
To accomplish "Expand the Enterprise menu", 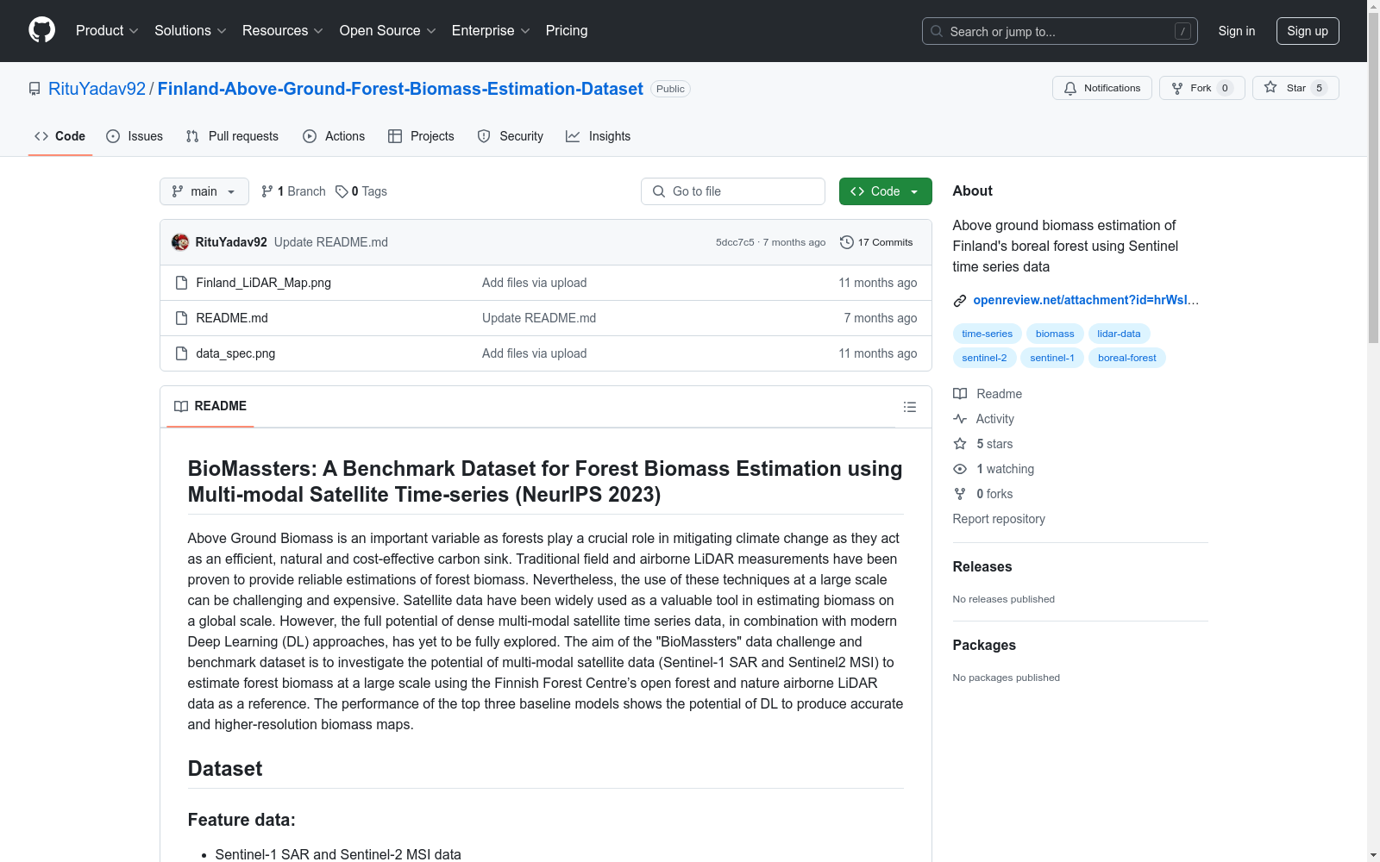I will (x=491, y=31).
